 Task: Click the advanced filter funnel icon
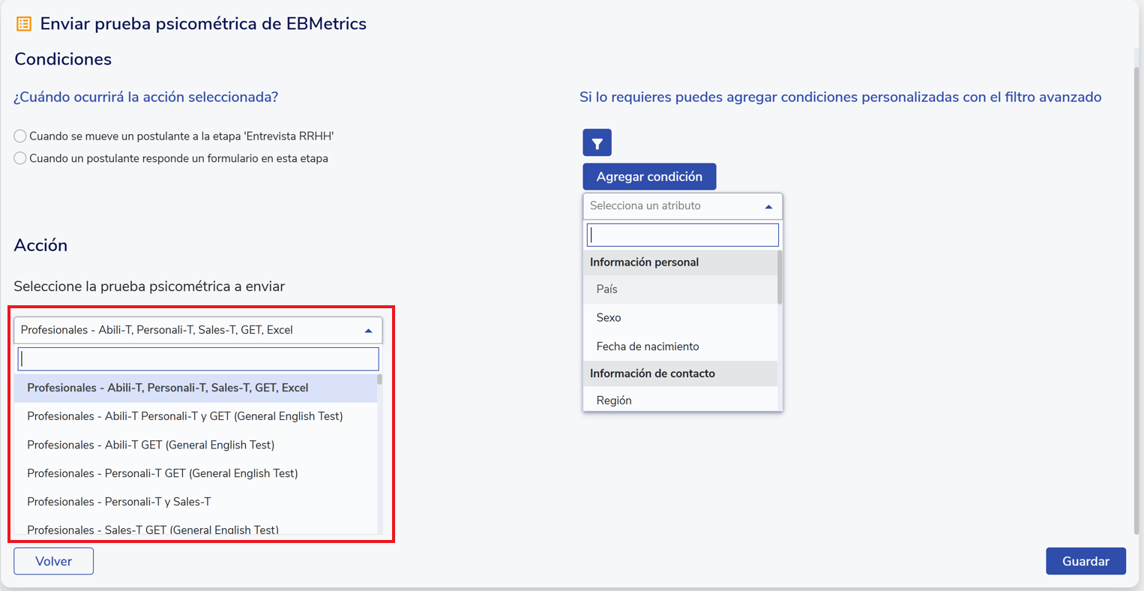(x=597, y=142)
